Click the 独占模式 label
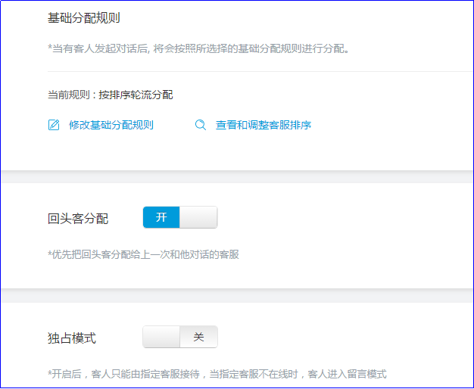Viewport: 474px width, 389px height. click(x=71, y=338)
